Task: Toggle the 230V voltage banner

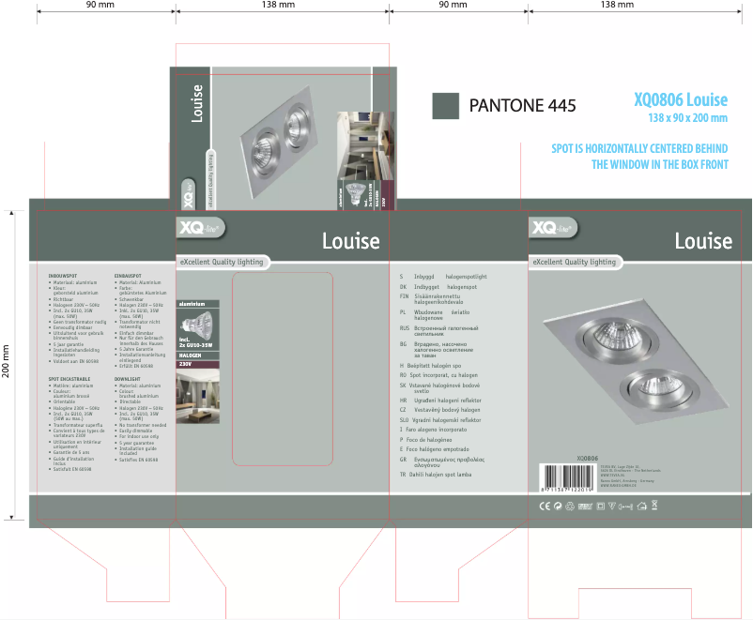Action: (x=187, y=365)
